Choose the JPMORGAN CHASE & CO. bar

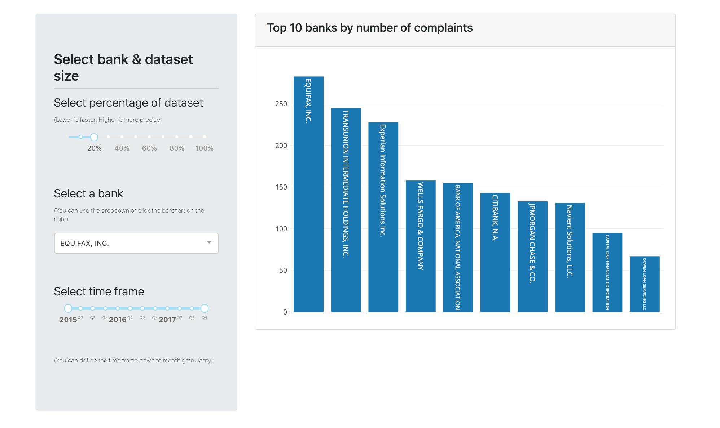pyautogui.click(x=532, y=257)
